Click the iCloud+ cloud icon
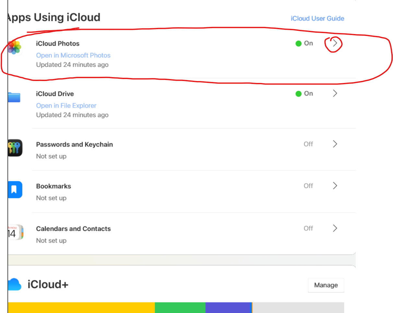This screenshot has height=313, width=393. pyautogui.click(x=15, y=284)
